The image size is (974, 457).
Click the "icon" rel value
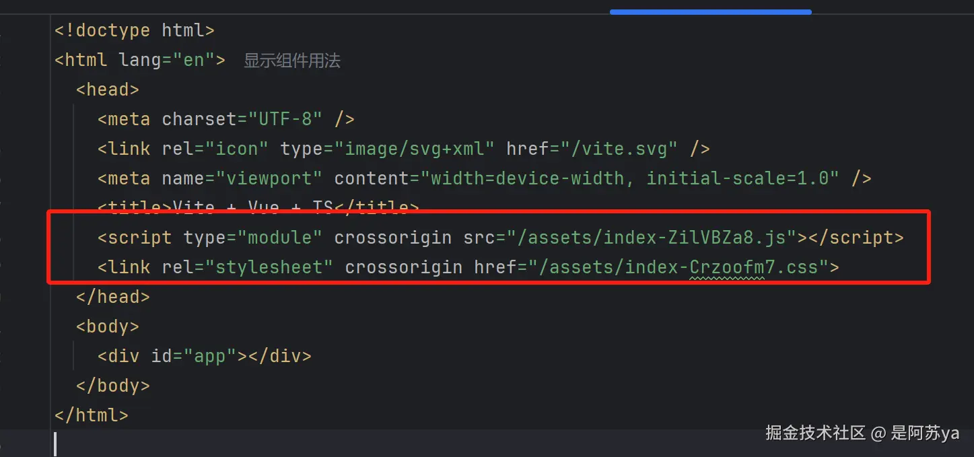[237, 149]
